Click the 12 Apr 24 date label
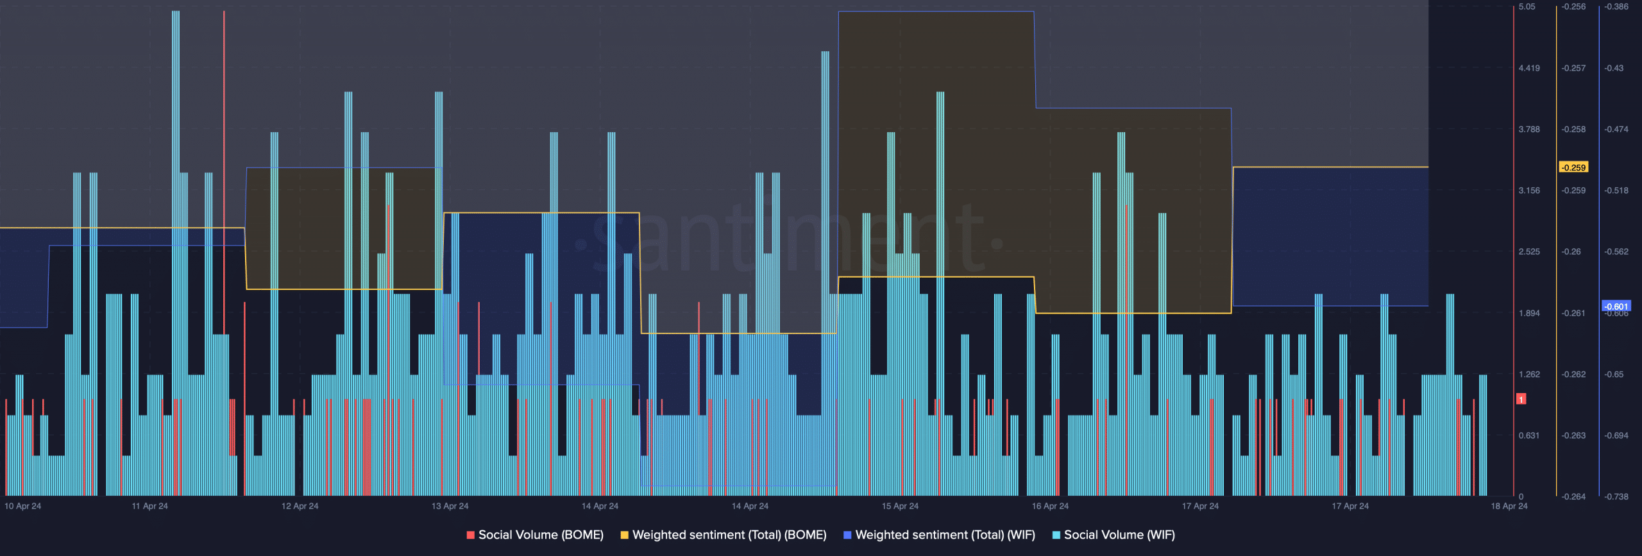 click(300, 506)
